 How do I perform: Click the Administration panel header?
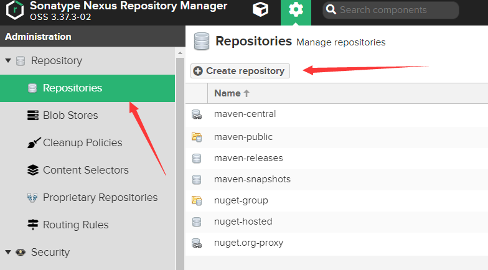(x=92, y=36)
